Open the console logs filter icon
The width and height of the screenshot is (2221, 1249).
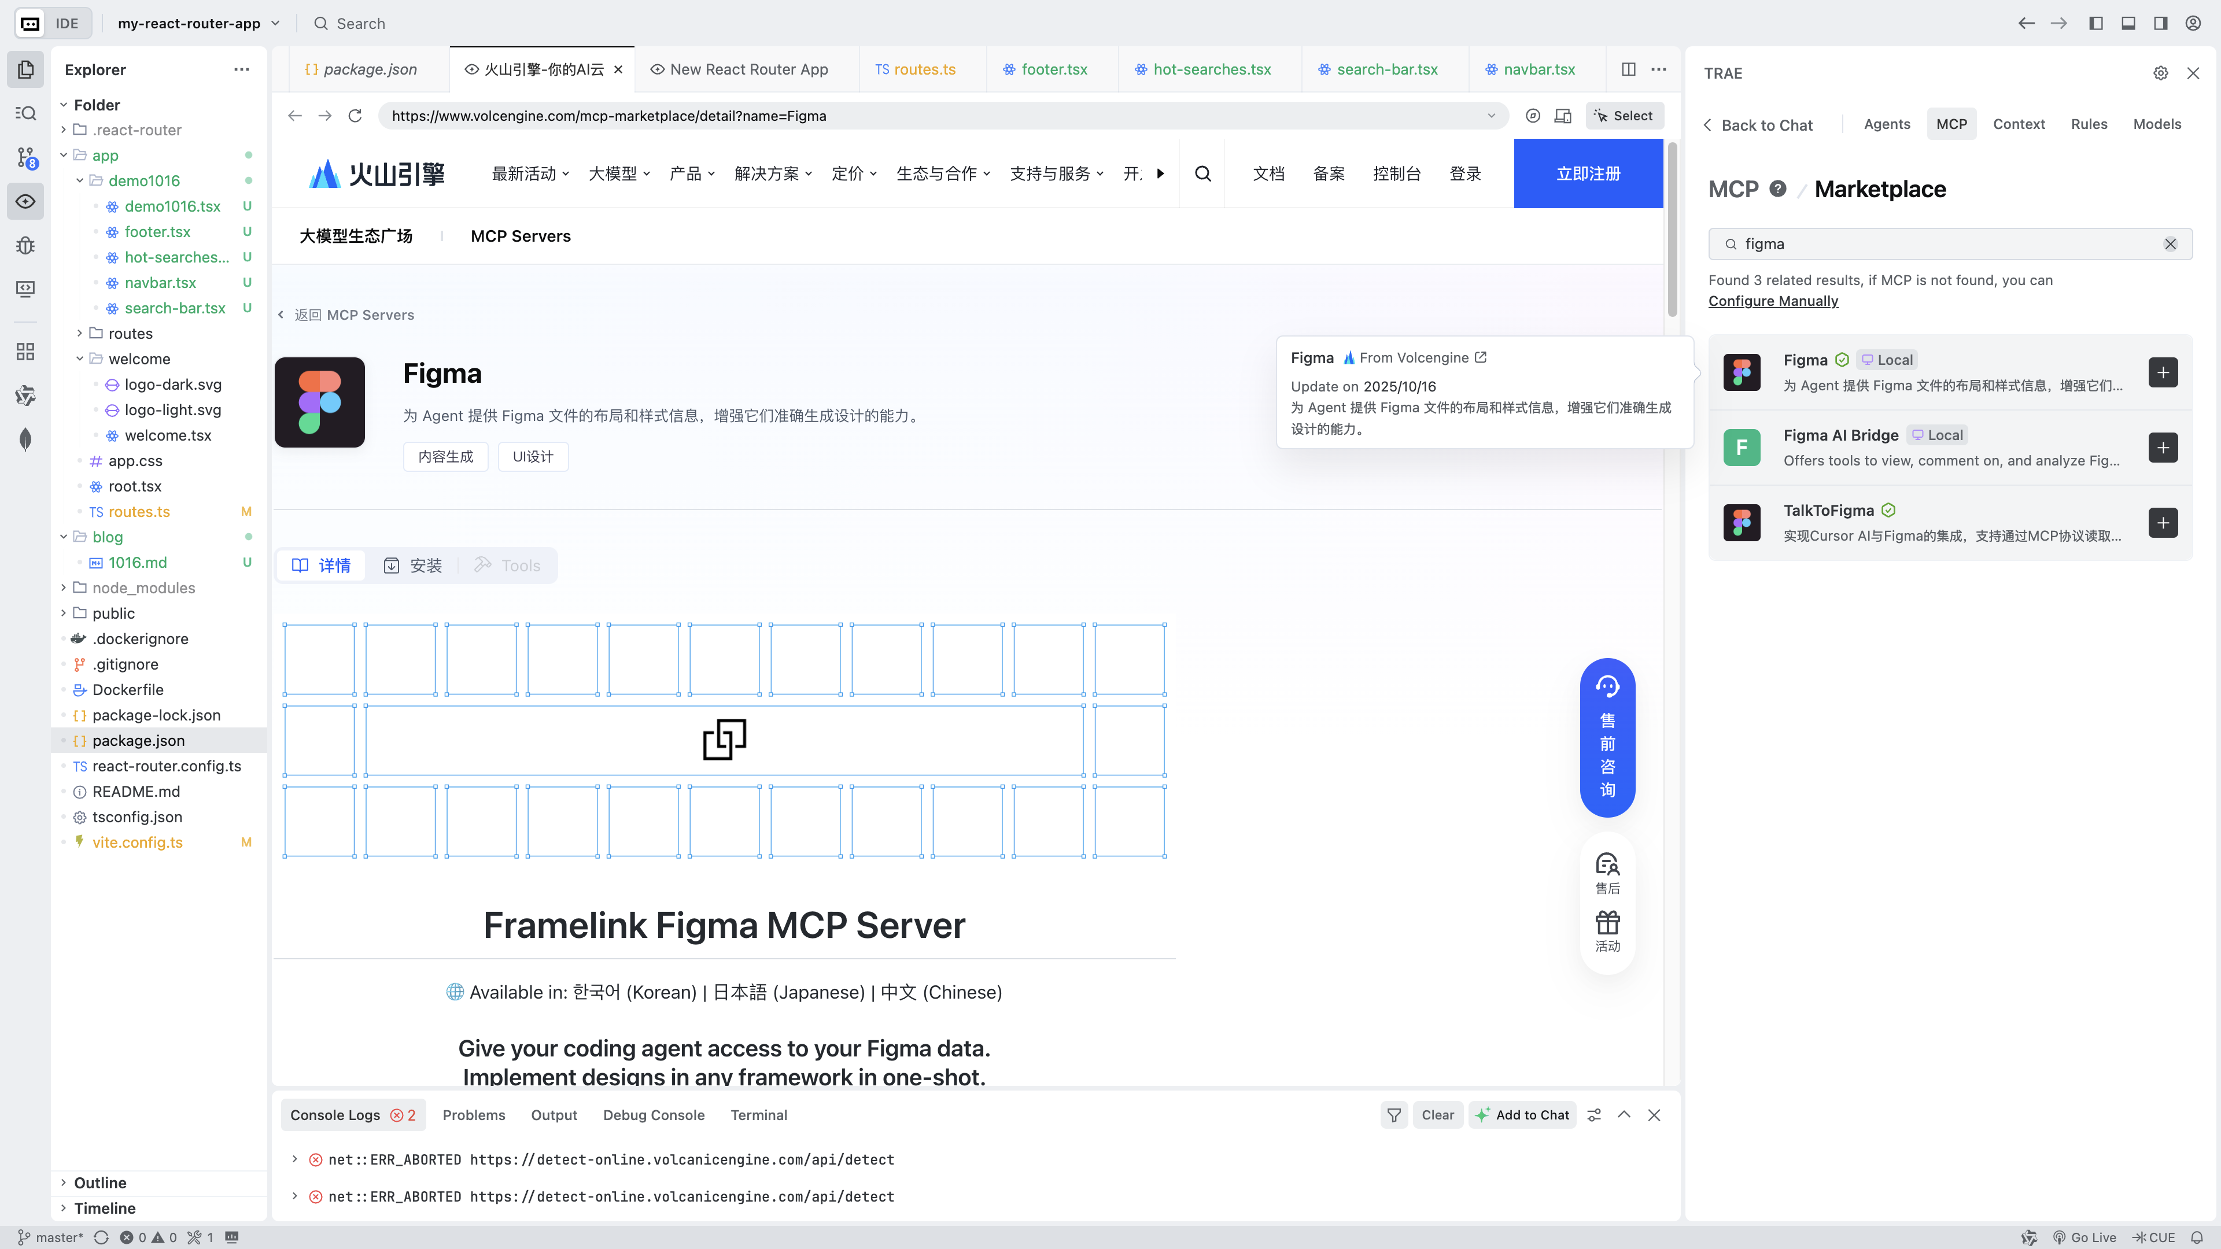click(x=1393, y=1114)
